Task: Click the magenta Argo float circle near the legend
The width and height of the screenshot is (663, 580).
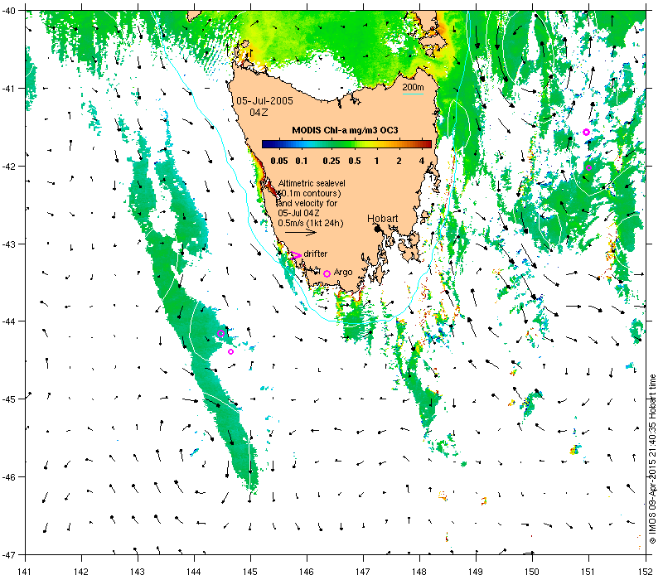Action: (327, 273)
